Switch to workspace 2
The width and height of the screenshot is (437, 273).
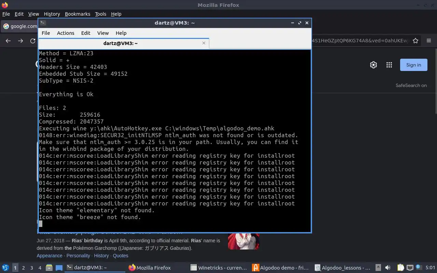point(23,268)
